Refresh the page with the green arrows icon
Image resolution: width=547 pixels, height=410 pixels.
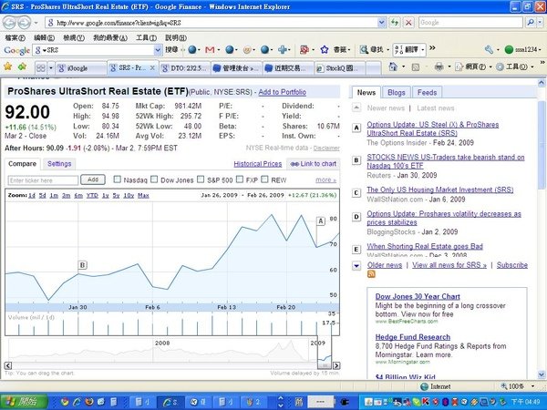[395, 23]
